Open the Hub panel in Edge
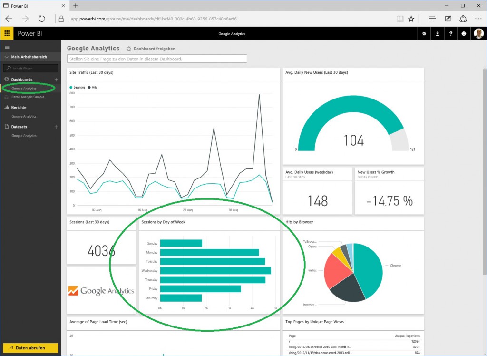Viewport: 487px width, 356px height. pyautogui.click(x=432, y=19)
